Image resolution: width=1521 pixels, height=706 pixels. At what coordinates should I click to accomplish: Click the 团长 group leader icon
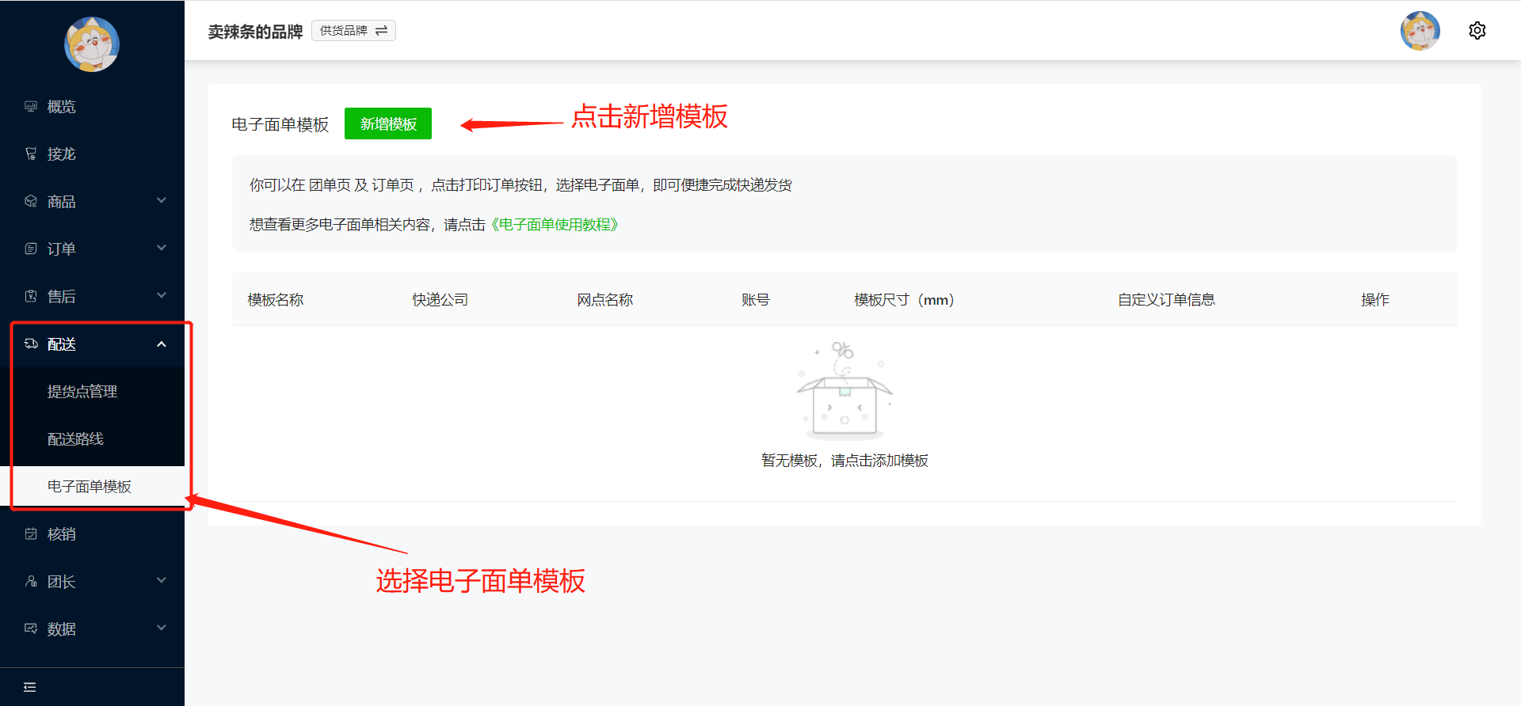(31, 582)
